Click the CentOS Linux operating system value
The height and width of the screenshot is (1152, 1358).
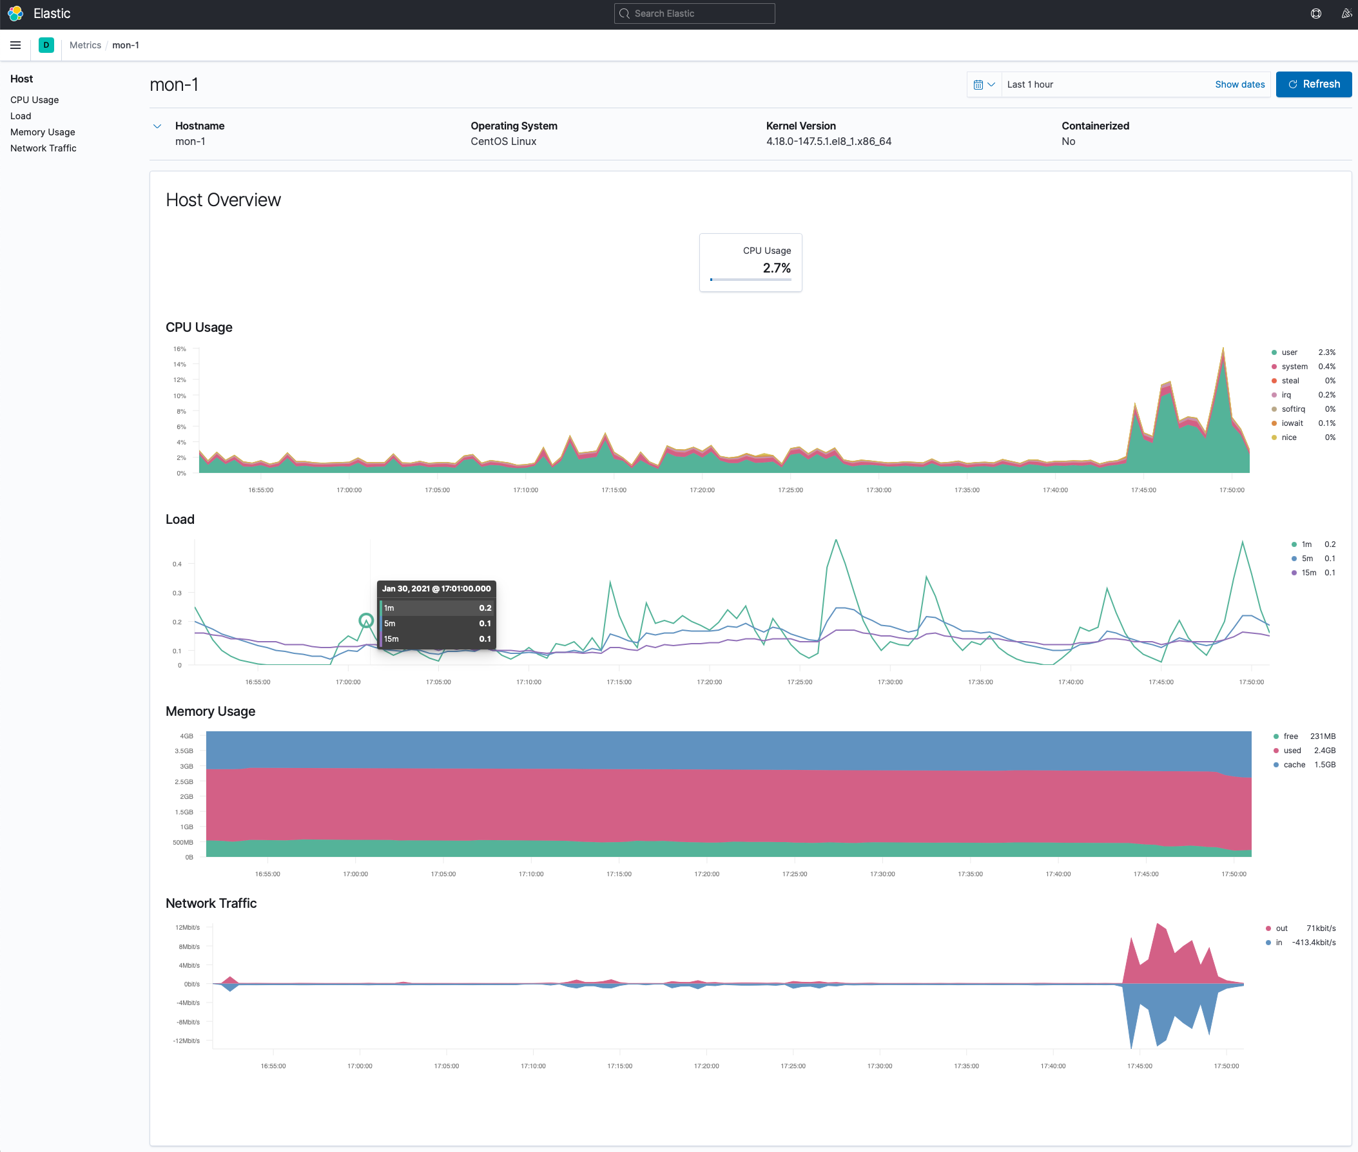coord(503,142)
